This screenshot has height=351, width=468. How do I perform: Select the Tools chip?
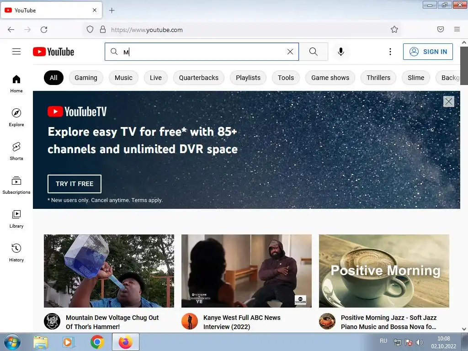(286, 78)
